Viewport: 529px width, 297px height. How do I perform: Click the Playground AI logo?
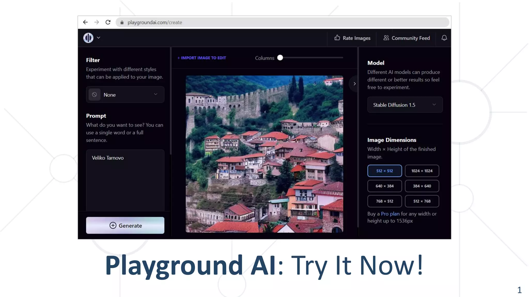(x=88, y=38)
